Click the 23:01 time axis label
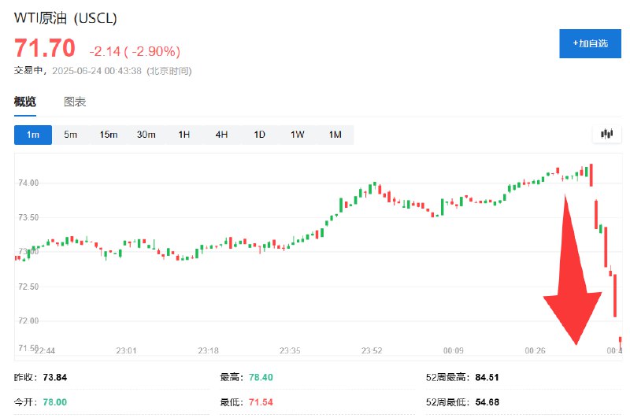This screenshot has width=630, height=418. (126, 350)
